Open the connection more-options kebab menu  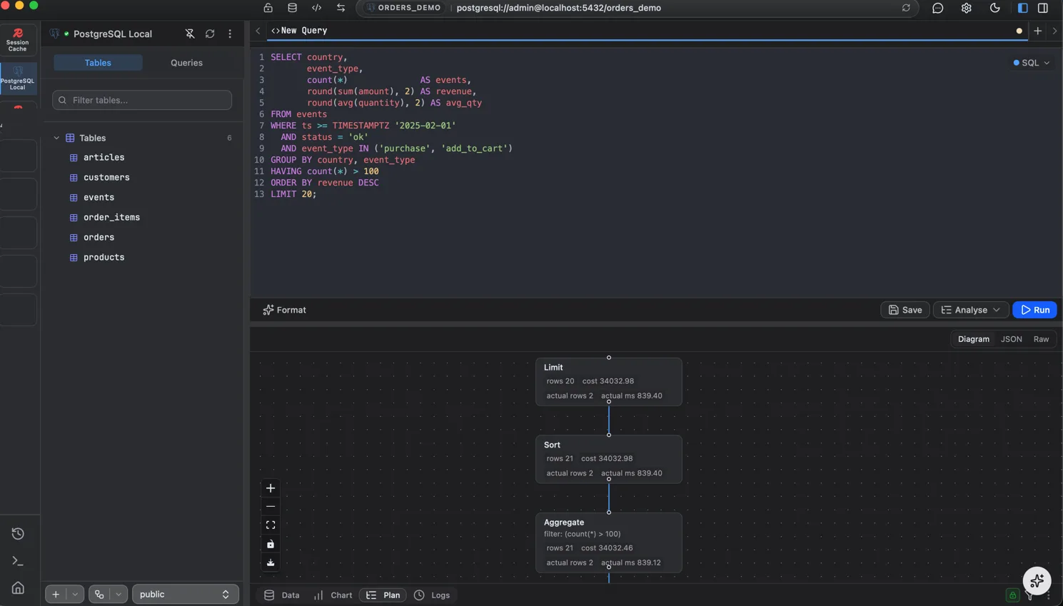point(230,34)
